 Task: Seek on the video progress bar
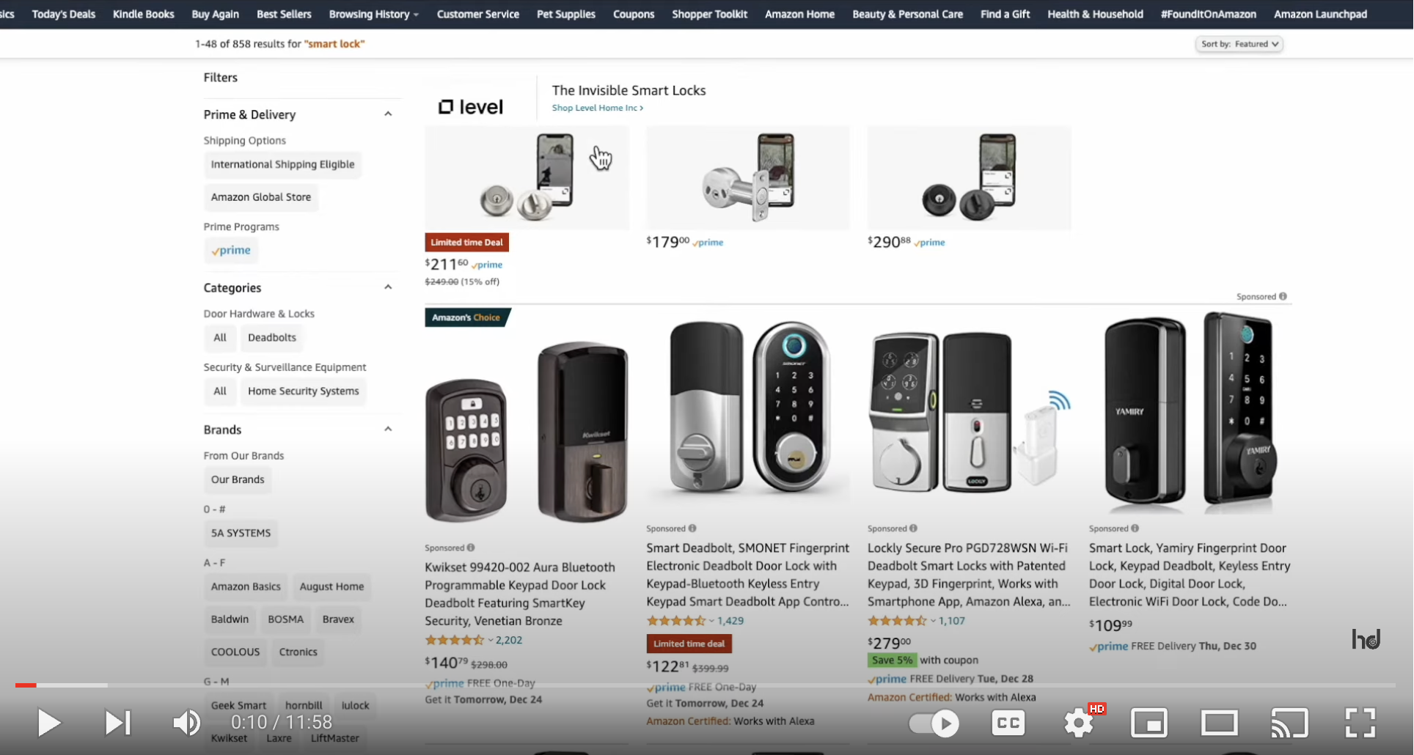706,685
